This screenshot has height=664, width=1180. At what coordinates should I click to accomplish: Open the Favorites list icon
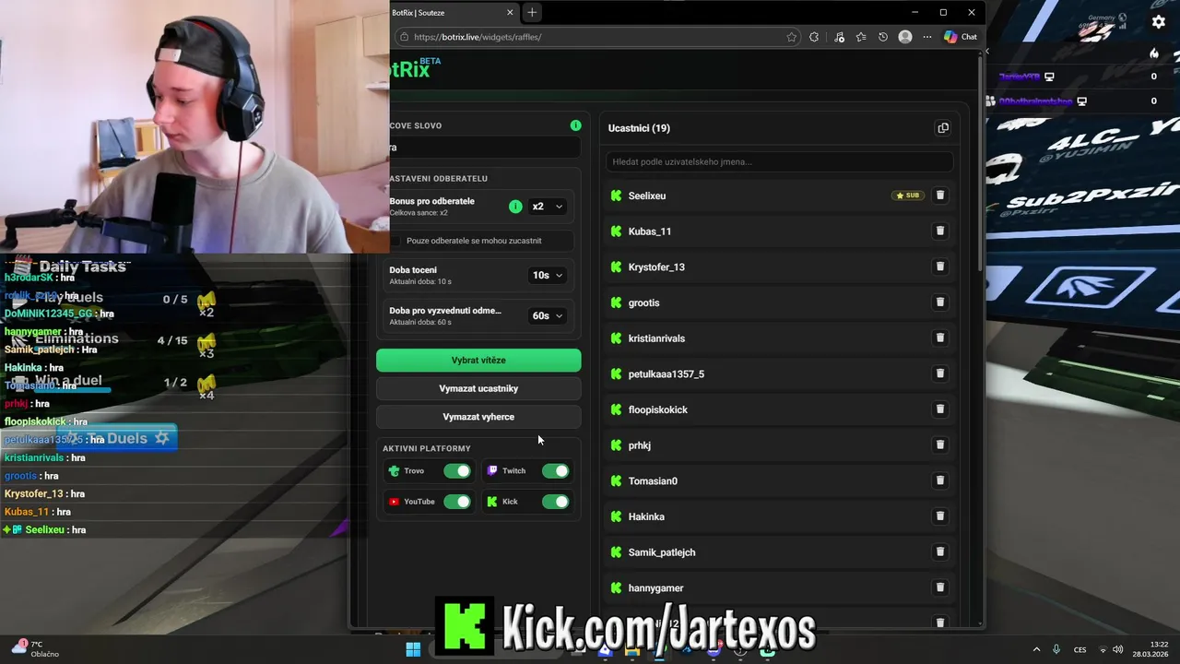tap(861, 37)
